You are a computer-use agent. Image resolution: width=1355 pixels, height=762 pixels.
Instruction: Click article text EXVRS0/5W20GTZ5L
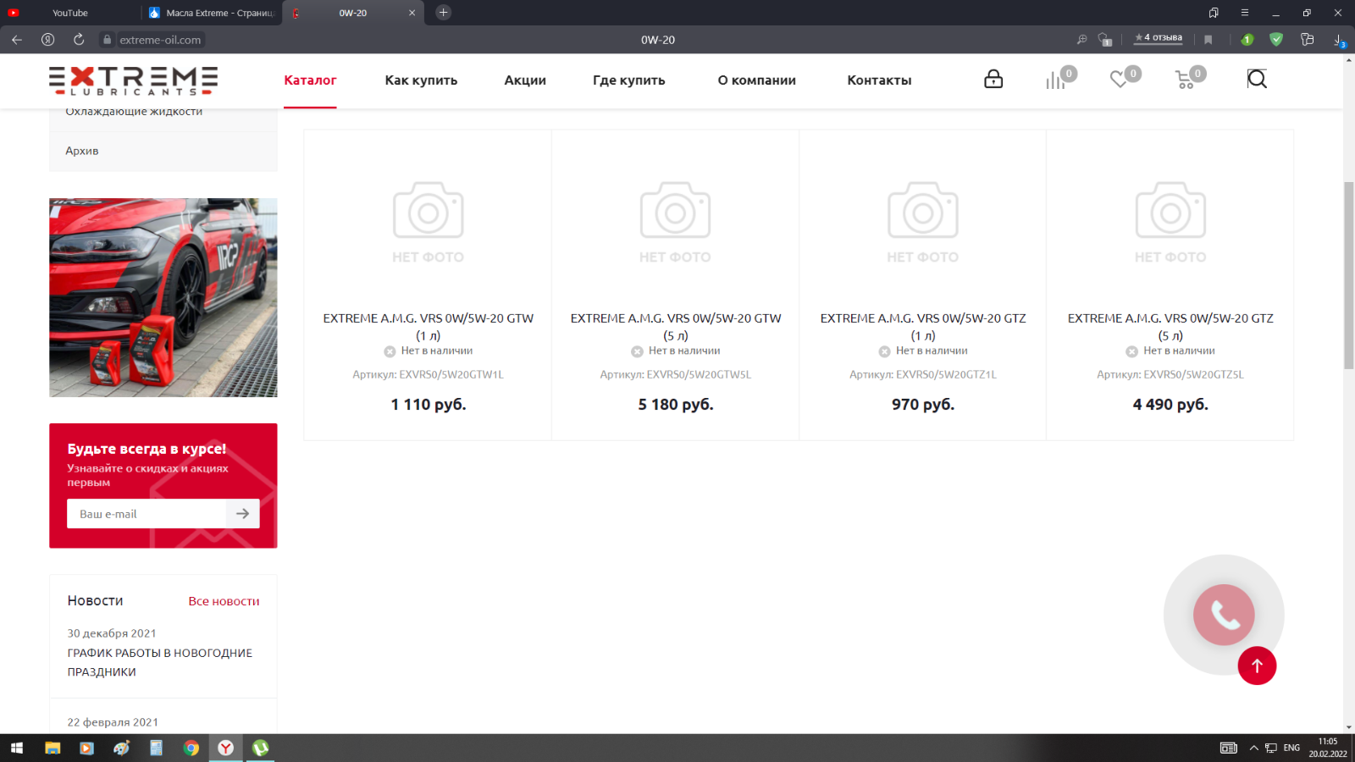(1193, 374)
